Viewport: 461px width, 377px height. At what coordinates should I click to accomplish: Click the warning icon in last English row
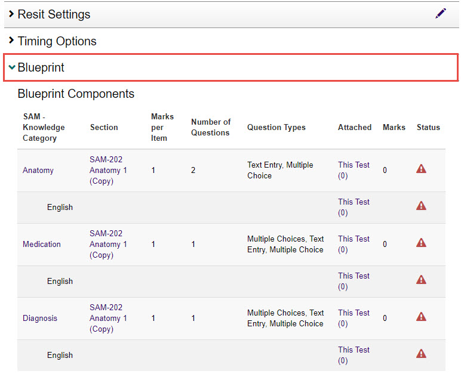pyautogui.click(x=421, y=354)
